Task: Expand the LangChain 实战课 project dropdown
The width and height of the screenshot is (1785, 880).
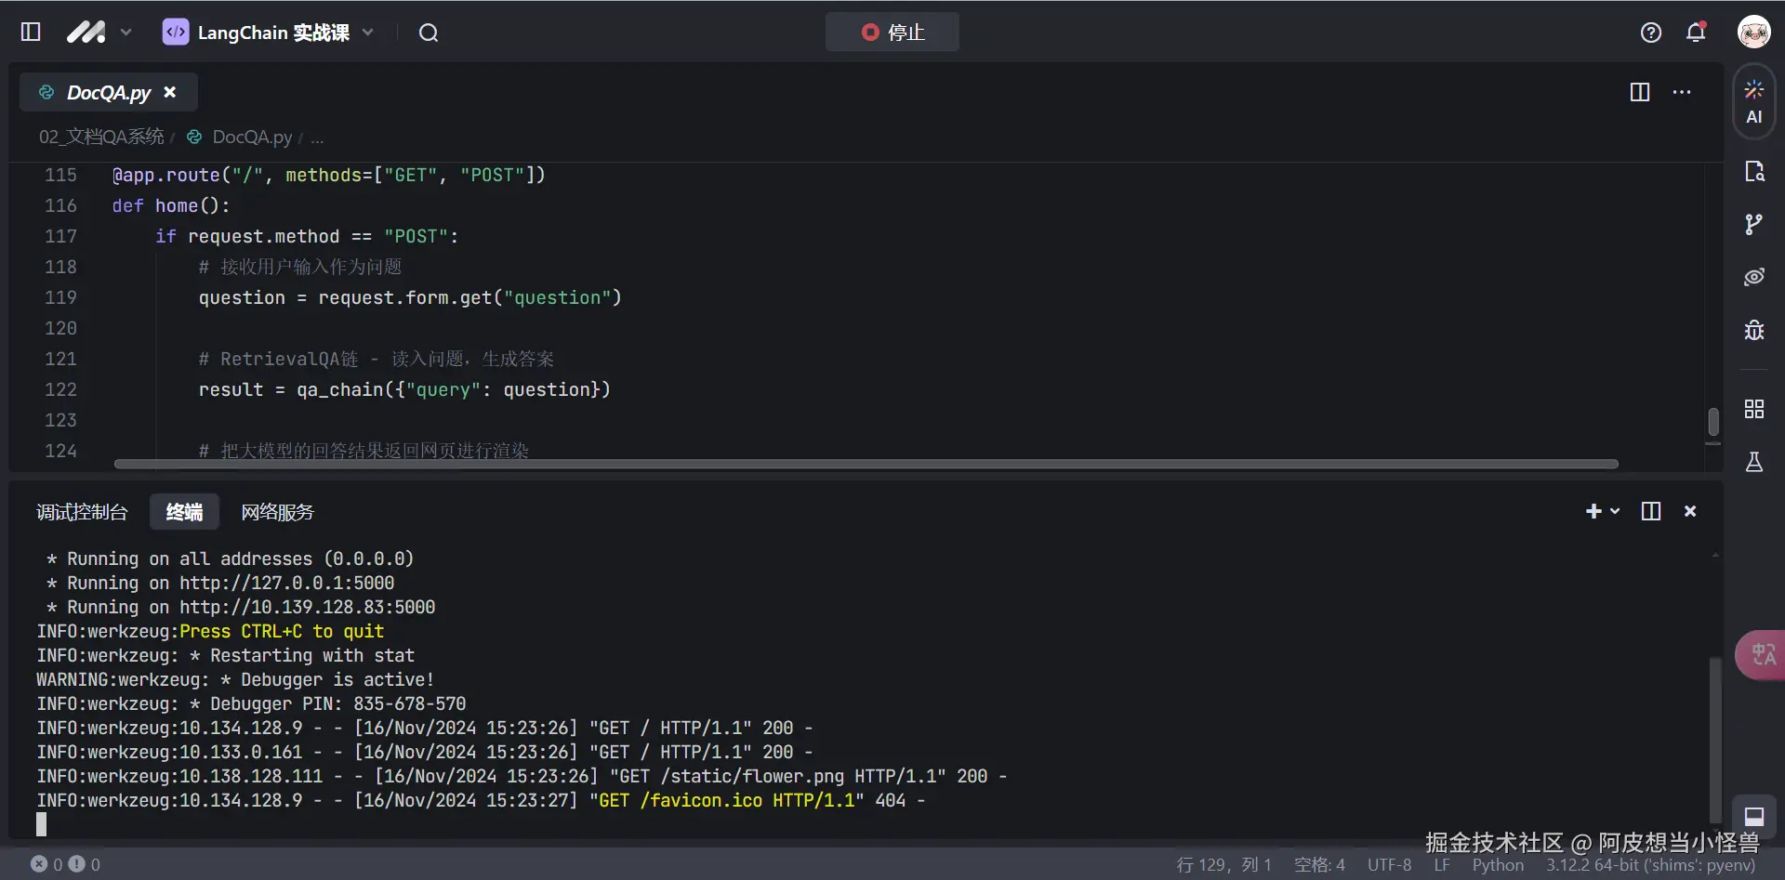Action: 368,33
